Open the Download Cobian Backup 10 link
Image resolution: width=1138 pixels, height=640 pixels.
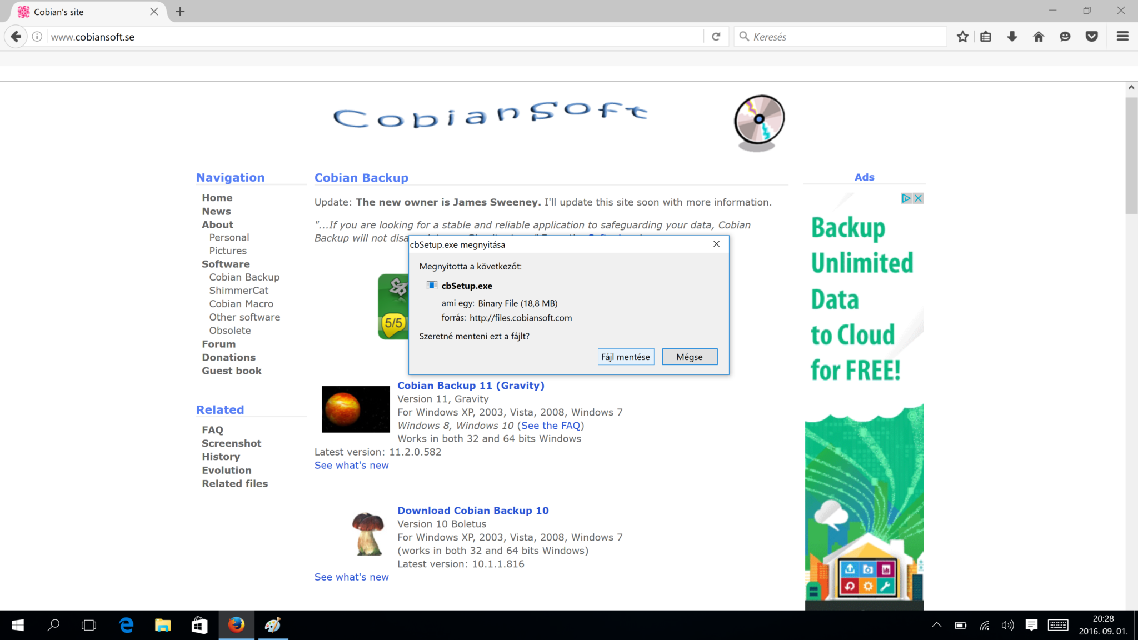click(473, 510)
